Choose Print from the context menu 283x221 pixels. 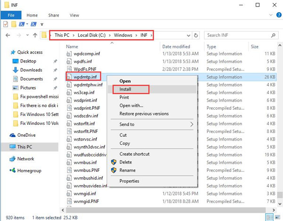152,97
